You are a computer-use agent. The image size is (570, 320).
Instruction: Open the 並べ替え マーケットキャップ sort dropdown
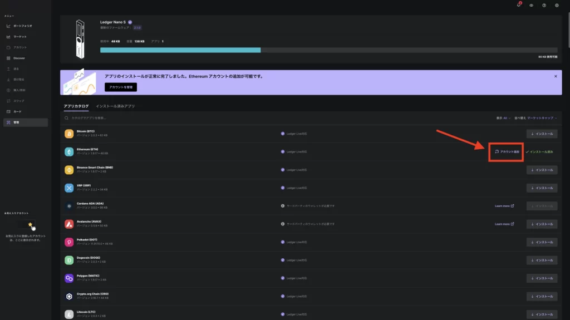(535, 118)
